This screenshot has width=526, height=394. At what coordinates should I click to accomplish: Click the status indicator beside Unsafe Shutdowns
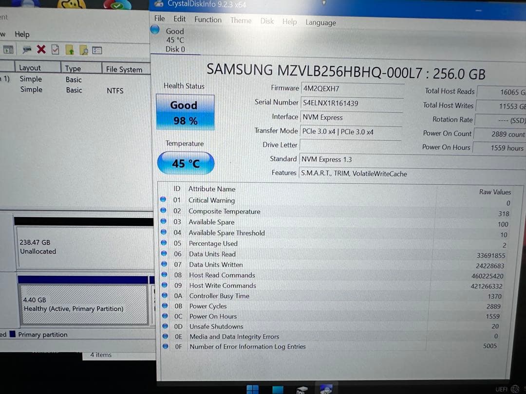tap(166, 326)
